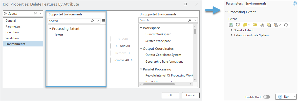Switch to the Environments tab in the tool pane

256,4
